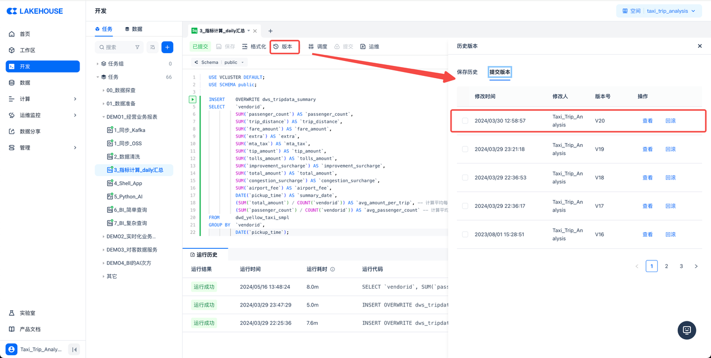711x358 pixels.
Task: Open 调度 scheduling settings
Action: pyautogui.click(x=318, y=47)
